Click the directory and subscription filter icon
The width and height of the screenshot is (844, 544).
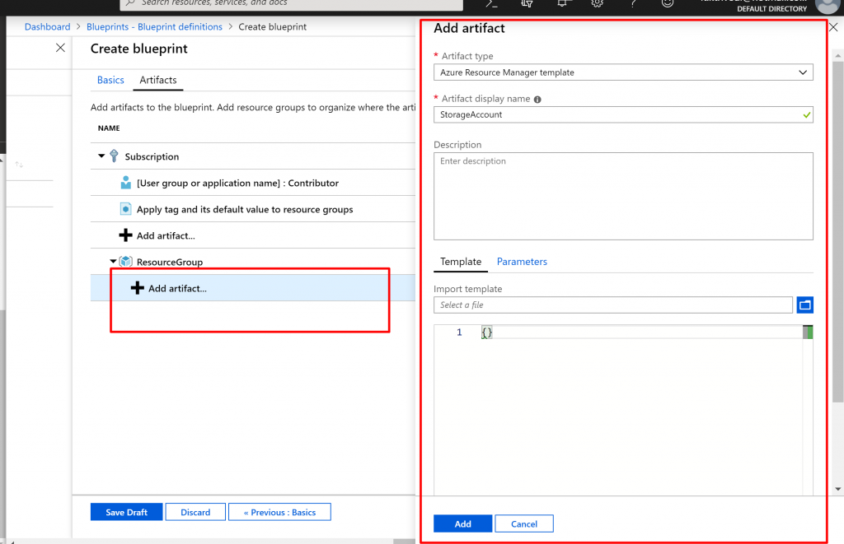527,3
